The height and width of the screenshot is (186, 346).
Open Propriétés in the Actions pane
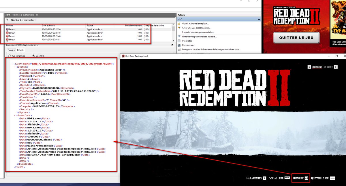tap(187, 41)
